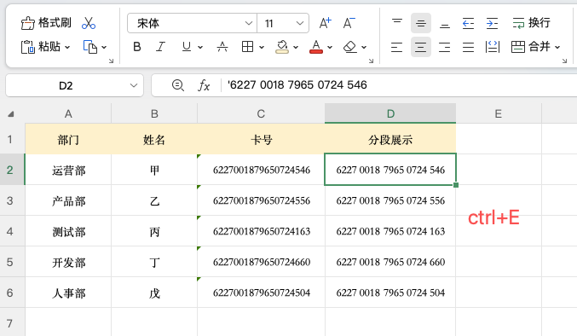Image resolution: width=577 pixels, height=336 pixels.
Task: Click cell 6227001879650724556 in column C
Action: pyautogui.click(x=261, y=200)
